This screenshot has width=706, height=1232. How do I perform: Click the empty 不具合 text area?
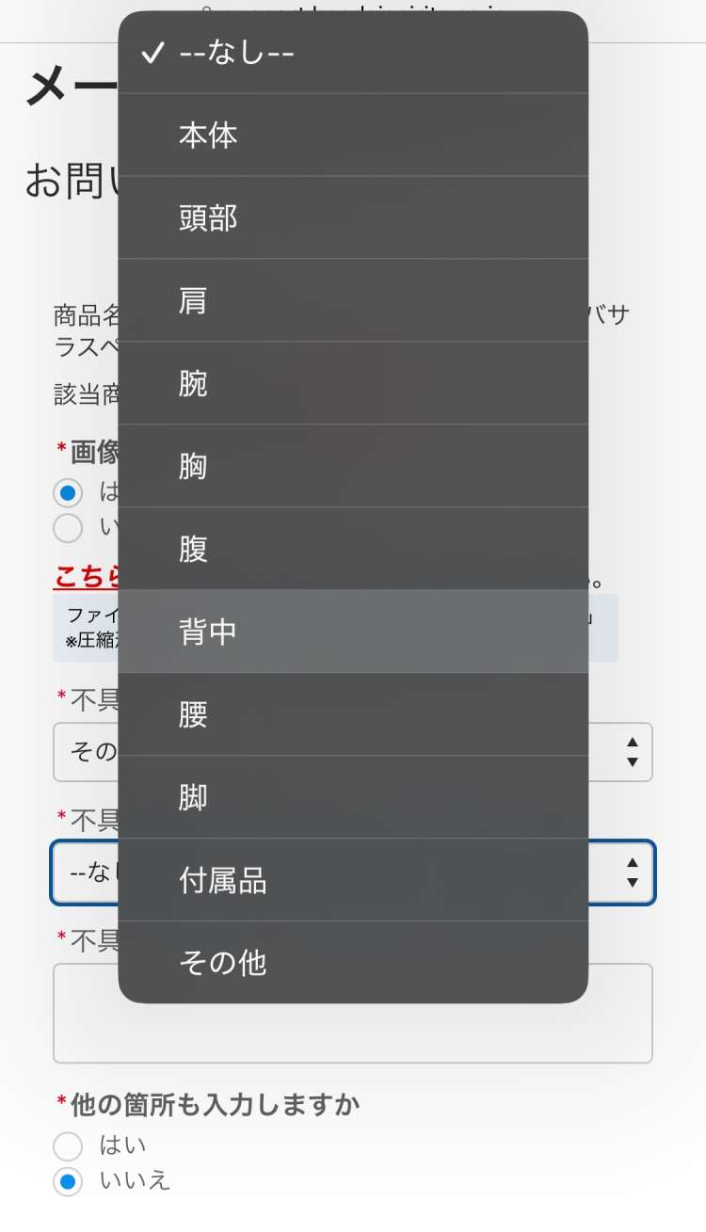click(353, 1013)
